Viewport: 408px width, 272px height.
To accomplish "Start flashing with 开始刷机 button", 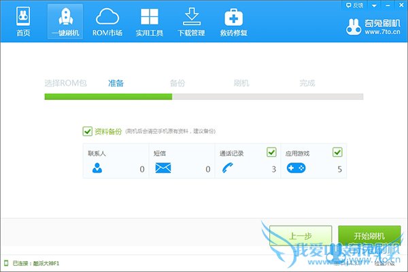I will (369, 236).
